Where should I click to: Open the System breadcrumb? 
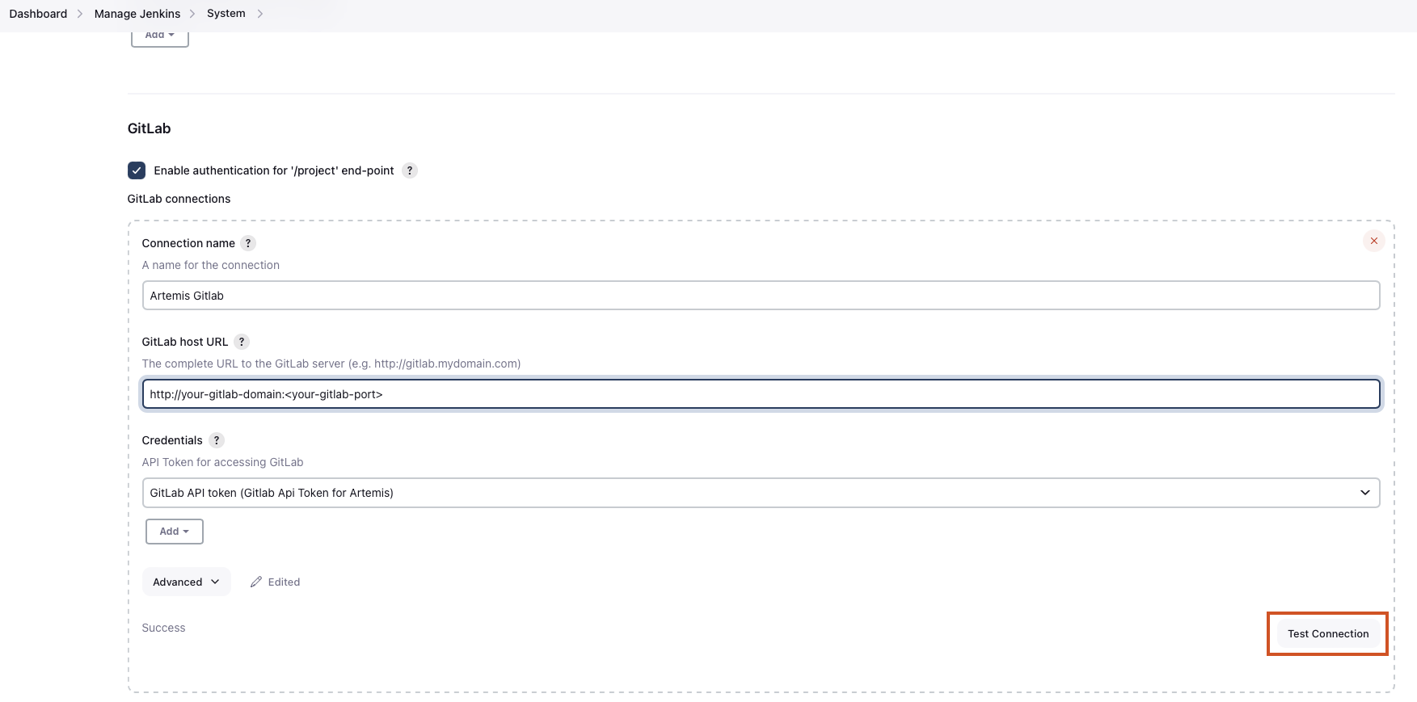pos(226,14)
